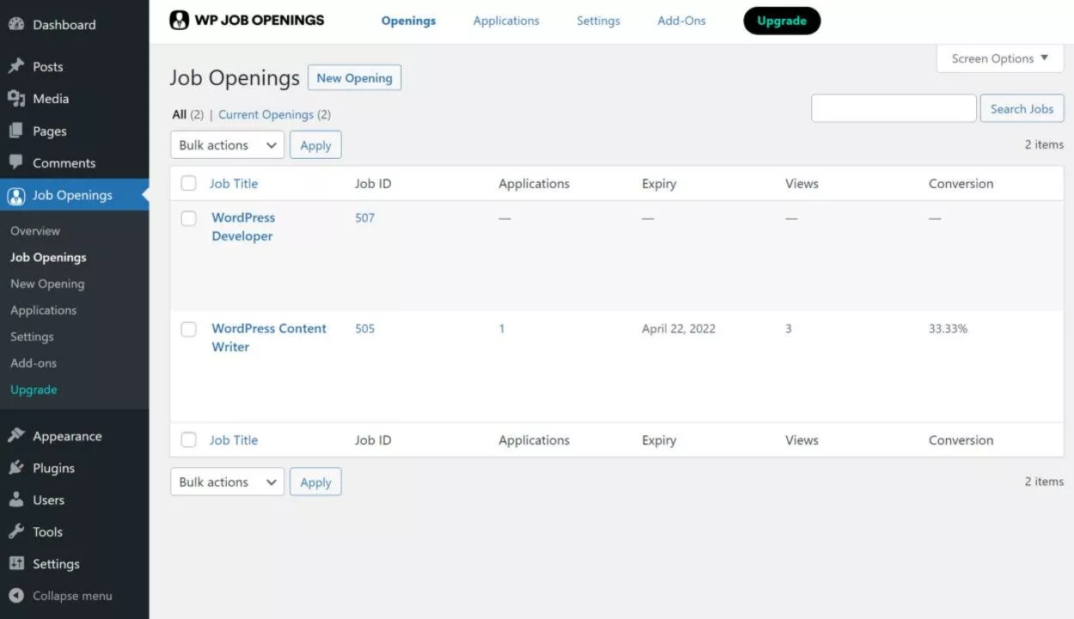Click the Search Jobs button
Viewport: 1074px width, 619px height.
click(1022, 109)
